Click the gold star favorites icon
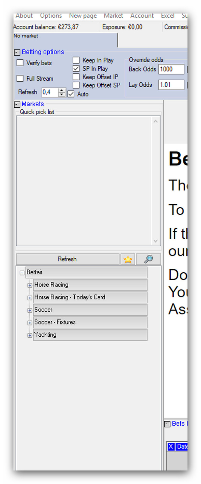Screen dimensions: 201x484 tap(128, 259)
